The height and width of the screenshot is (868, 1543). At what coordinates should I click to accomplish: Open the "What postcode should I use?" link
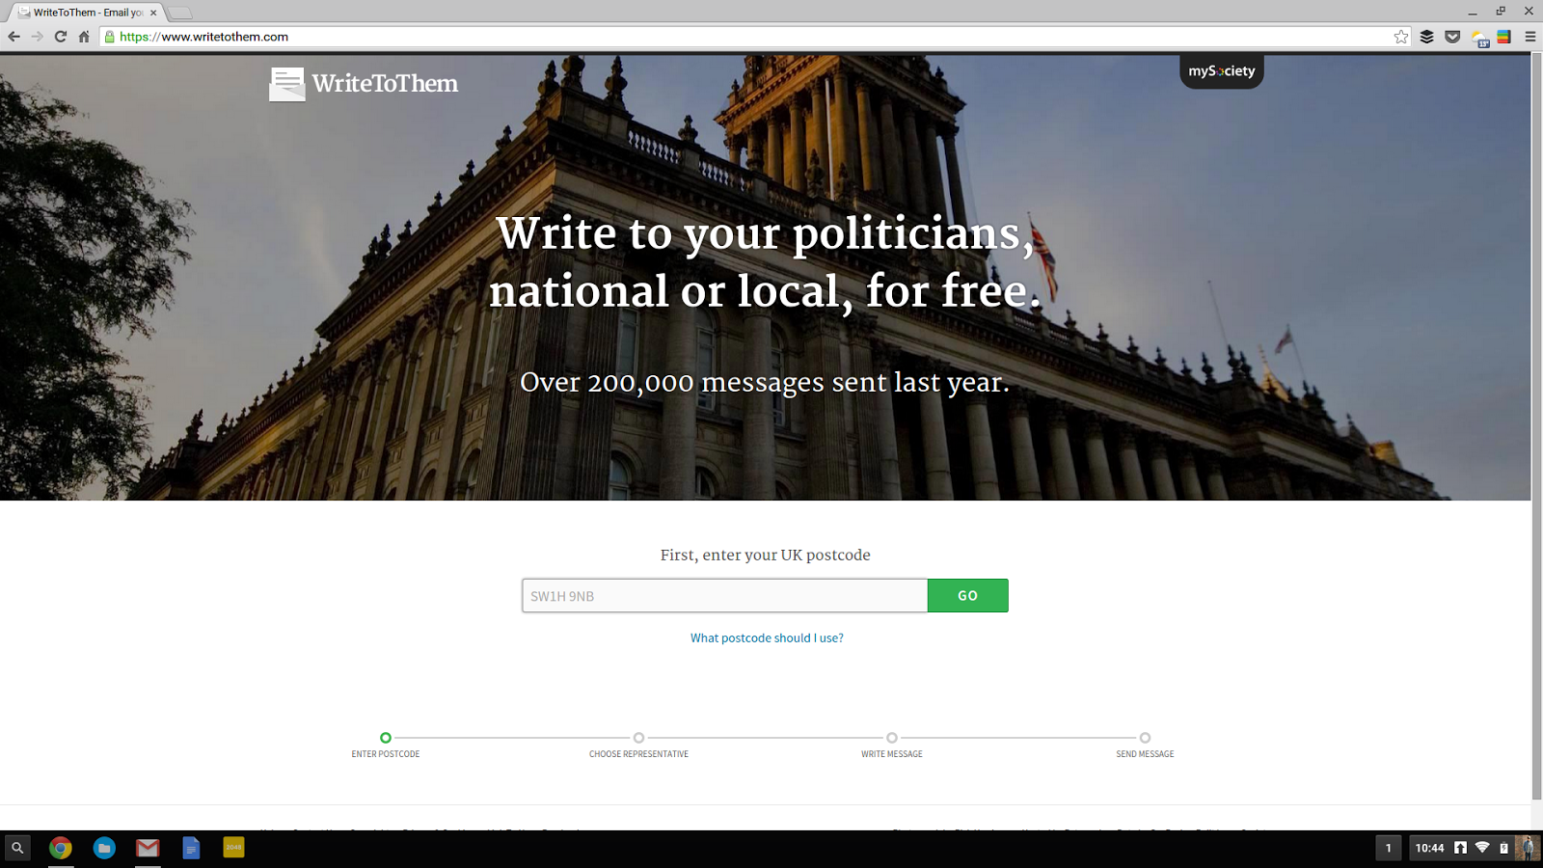pyautogui.click(x=766, y=637)
